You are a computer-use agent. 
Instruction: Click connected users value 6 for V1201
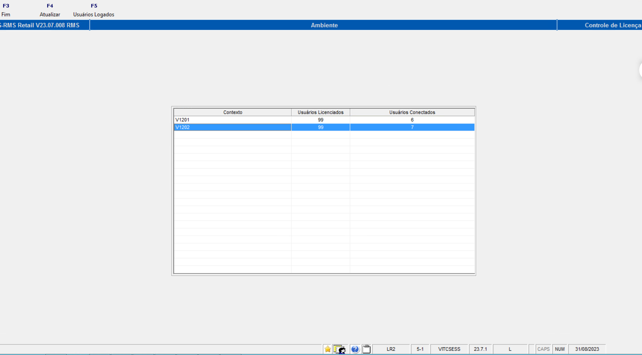pos(412,120)
